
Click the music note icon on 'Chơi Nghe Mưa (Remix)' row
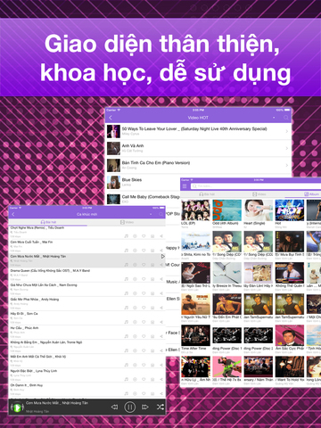point(127,236)
